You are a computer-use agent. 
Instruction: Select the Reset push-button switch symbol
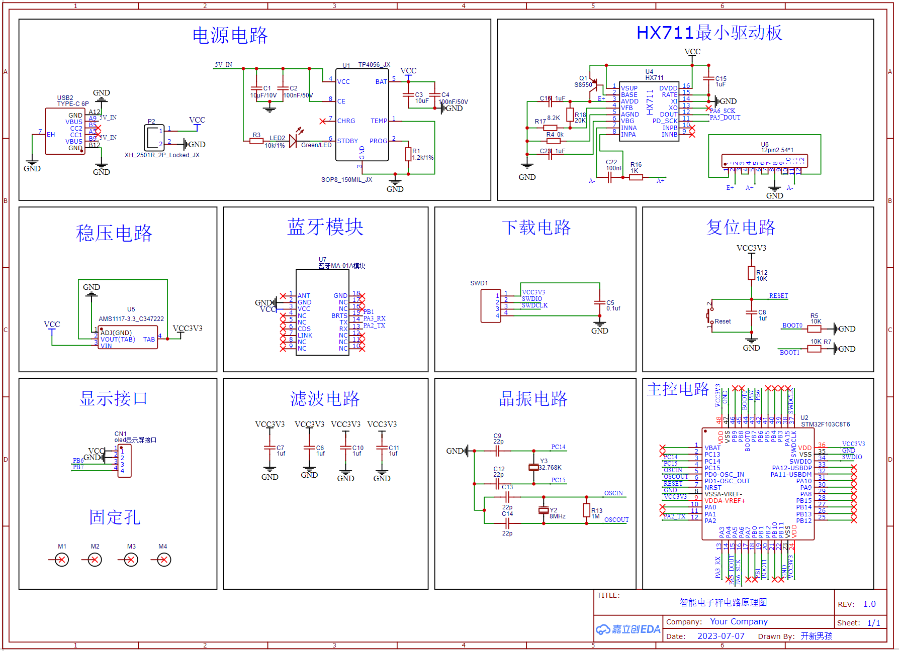pyautogui.click(x=710, y=315)
